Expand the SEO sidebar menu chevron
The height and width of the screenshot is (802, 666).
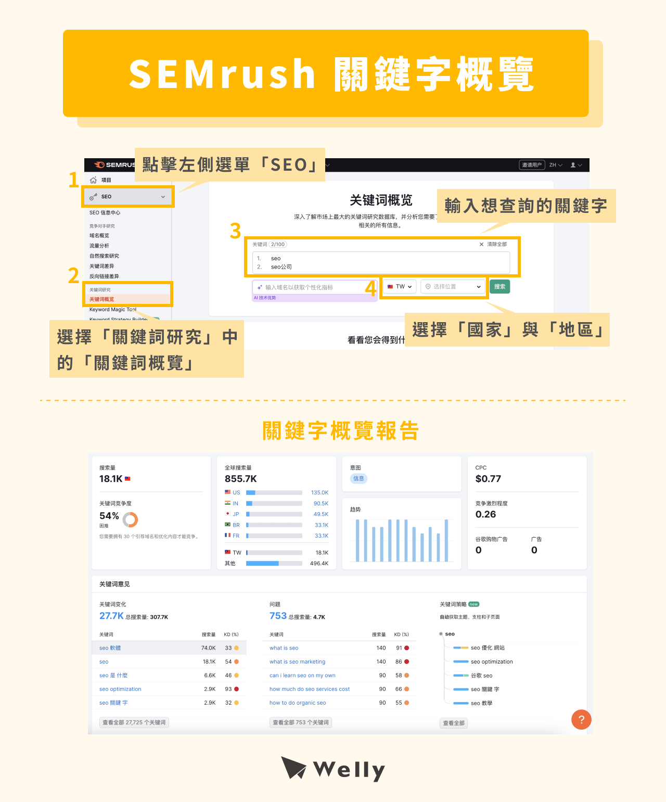[163, 197]
